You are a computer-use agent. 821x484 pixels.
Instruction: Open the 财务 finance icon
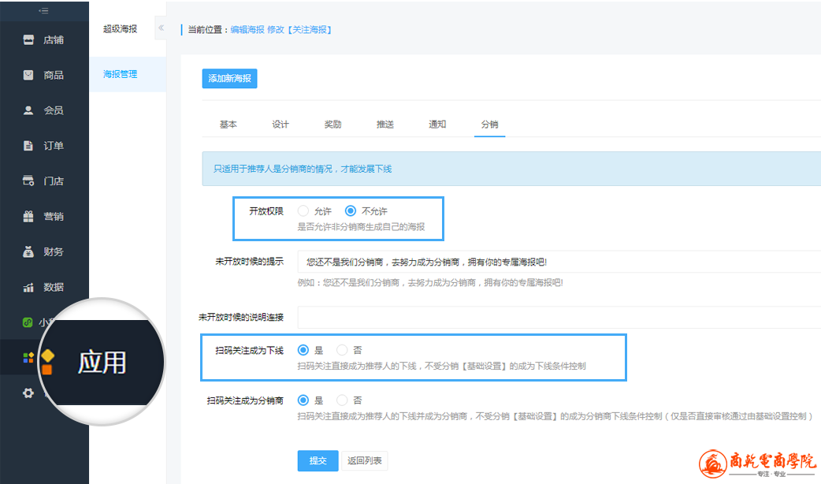(x=28, y=252)
